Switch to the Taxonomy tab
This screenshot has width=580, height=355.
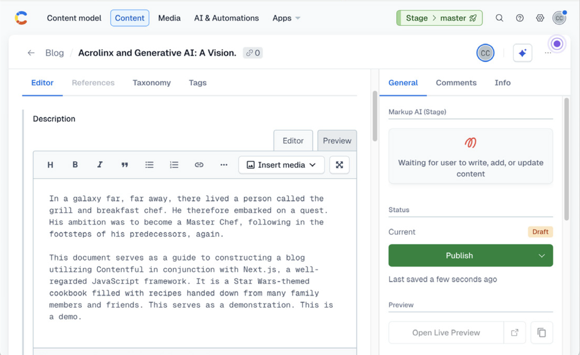151,82
